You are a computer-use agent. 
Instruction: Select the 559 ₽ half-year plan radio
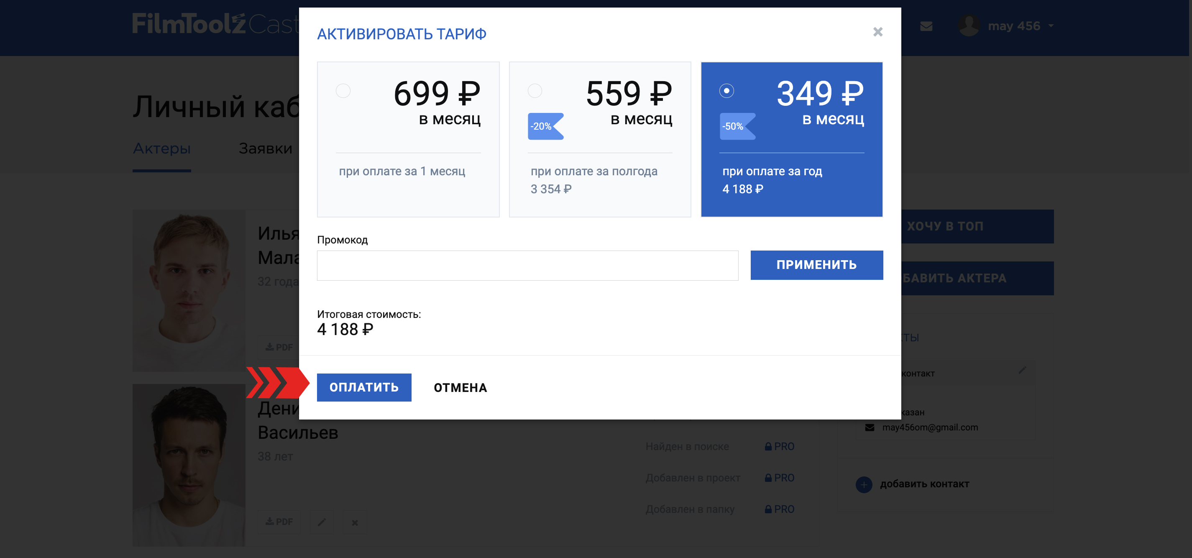point(535,91)
